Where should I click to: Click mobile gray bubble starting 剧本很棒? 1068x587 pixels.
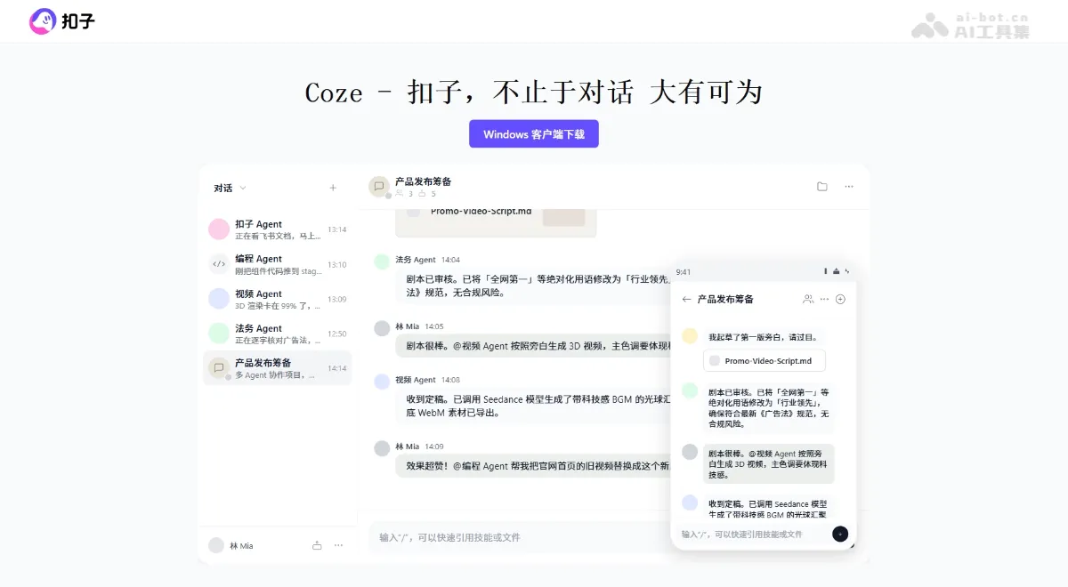click(769, 464)
